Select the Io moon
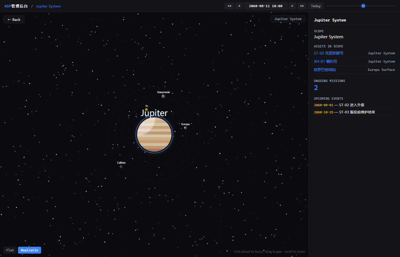400x257 pixels. 147,110
